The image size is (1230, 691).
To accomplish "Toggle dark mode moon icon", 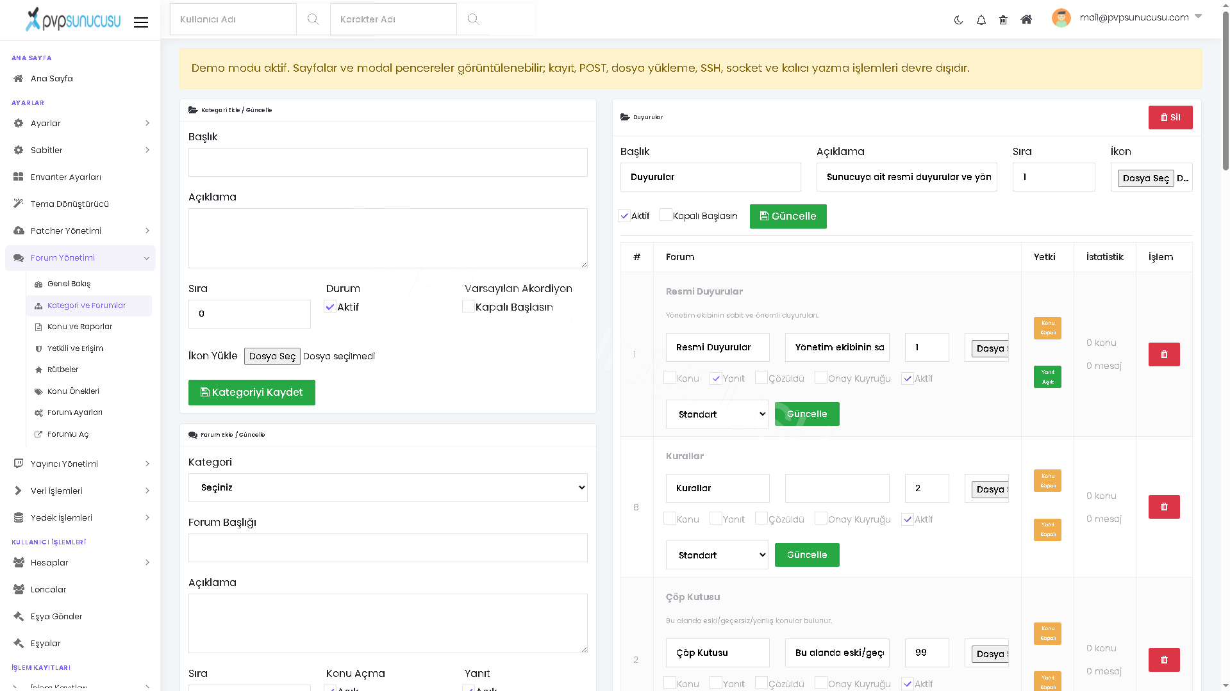I will coord(958,20).
